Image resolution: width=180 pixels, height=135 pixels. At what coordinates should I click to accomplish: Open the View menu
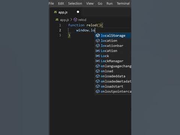(x=90, y=3)
